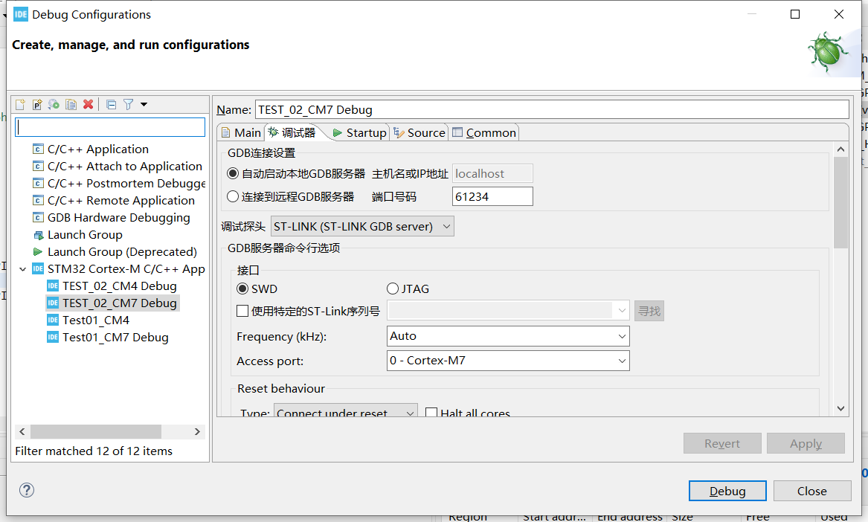Filter launch configurations
Viewport: 868px width, 522px height.
(x=126, y=104)
